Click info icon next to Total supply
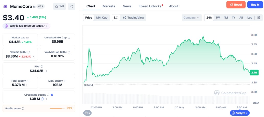The width and height of the screenshot is (264, 117). coord(28,81)
